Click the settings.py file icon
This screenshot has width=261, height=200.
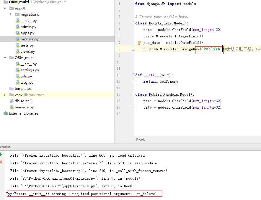[x=17, y=70]
